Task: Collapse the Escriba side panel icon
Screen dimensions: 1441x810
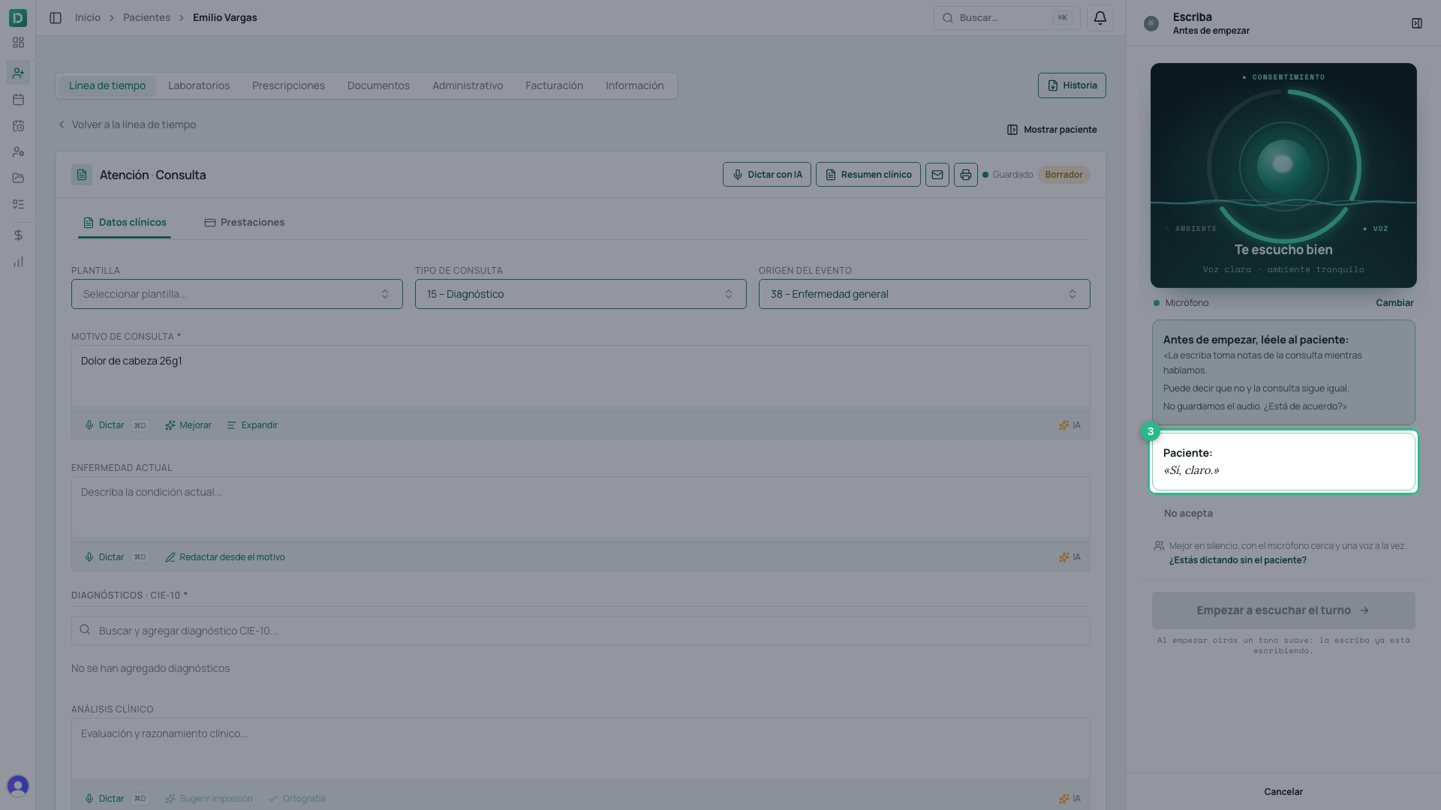Action: (1417, 23)
